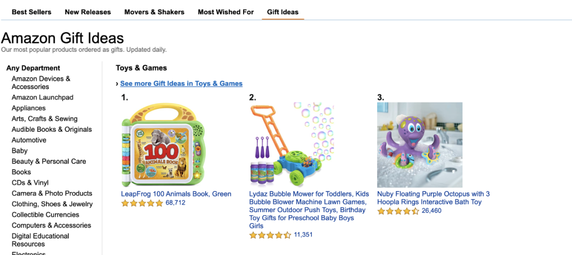This screenshot has height=255, width=572.
Task: Open See more Gift Ideas in Toys & Games
Action: point(181,84)
